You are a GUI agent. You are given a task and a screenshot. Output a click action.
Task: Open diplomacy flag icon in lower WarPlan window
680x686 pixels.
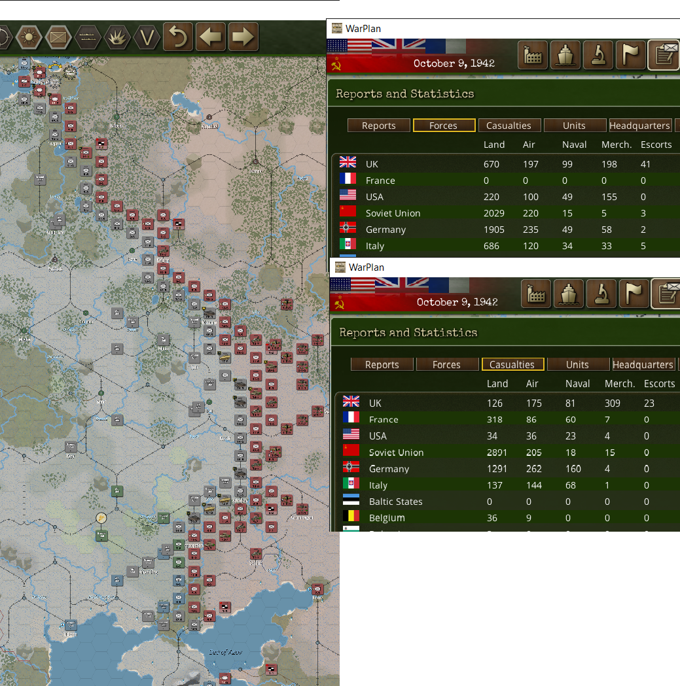point(634,294)
